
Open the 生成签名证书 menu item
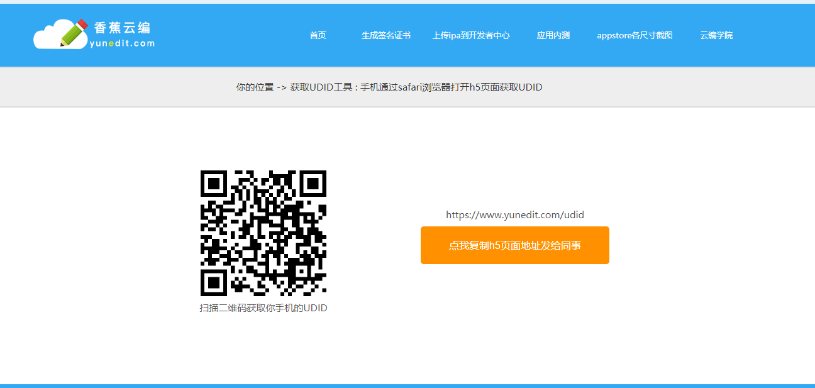pos(386,35)
